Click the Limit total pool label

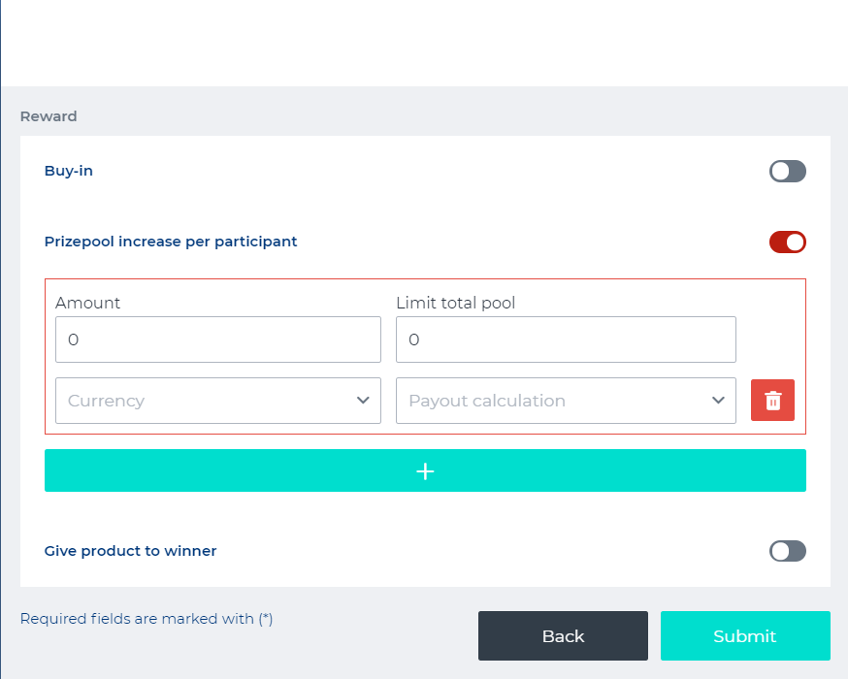455,303
